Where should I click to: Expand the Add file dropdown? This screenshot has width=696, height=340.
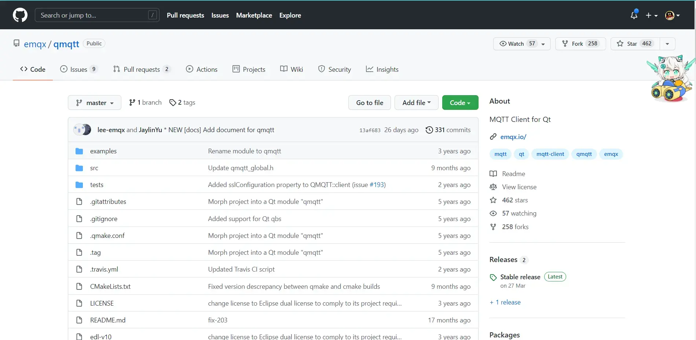point(417,102)
